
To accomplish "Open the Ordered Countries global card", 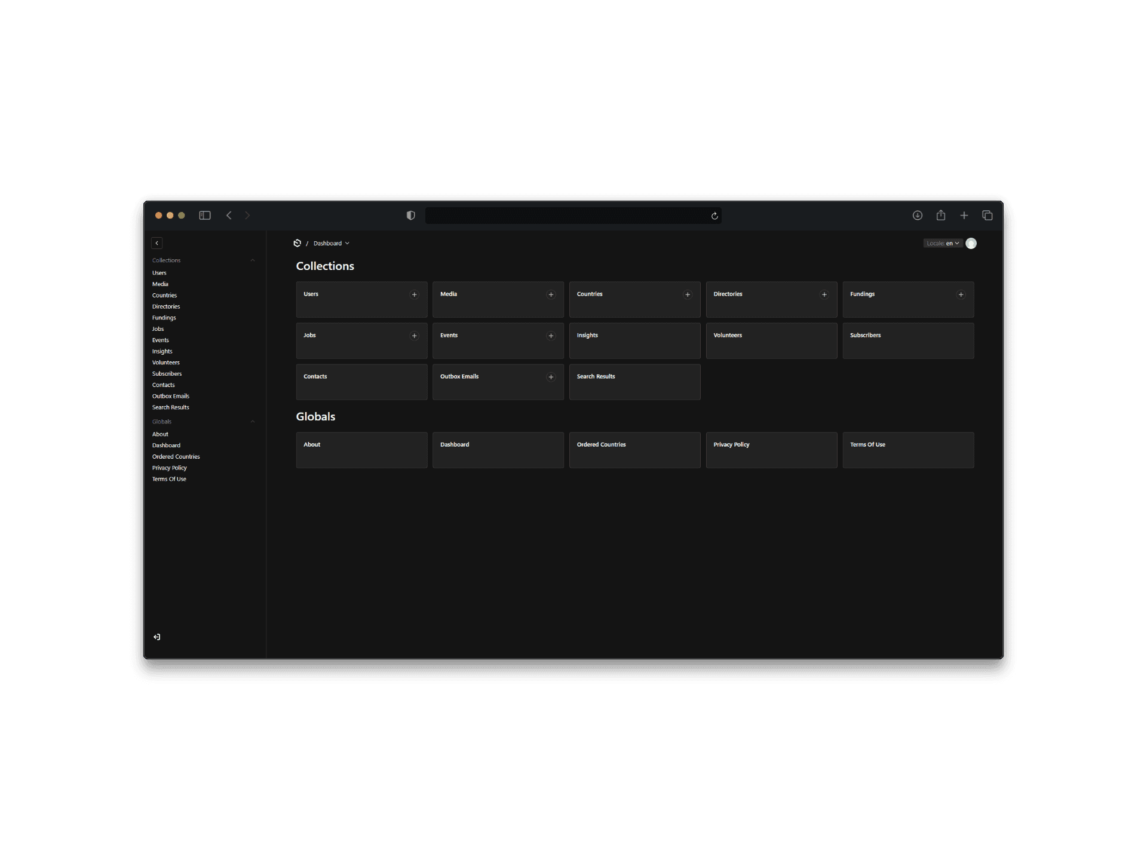I will point(634,450).
